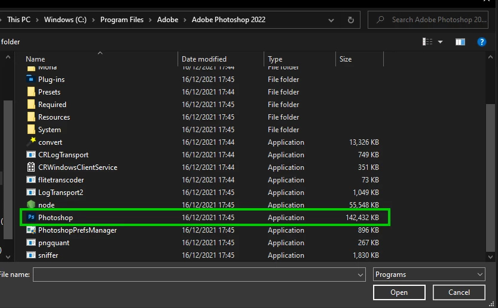Click the navigation pane scroll down arrow
The width and height of the screenshot is (498, 308).
[x=8, y=257]
